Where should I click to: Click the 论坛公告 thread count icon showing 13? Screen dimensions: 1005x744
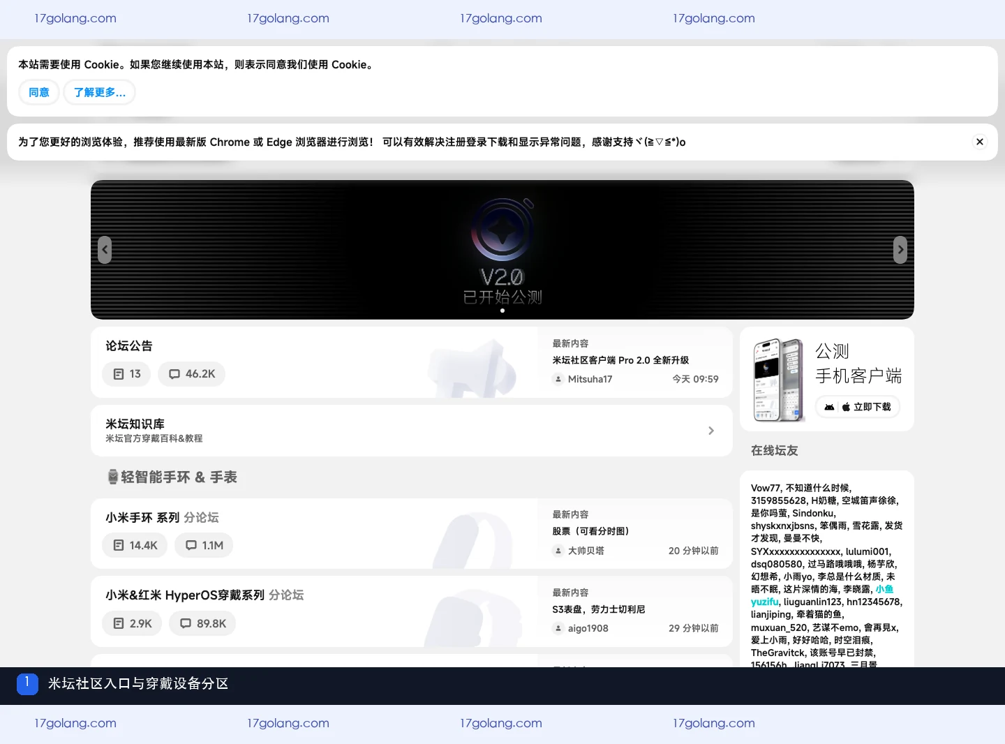click(119, 374)
